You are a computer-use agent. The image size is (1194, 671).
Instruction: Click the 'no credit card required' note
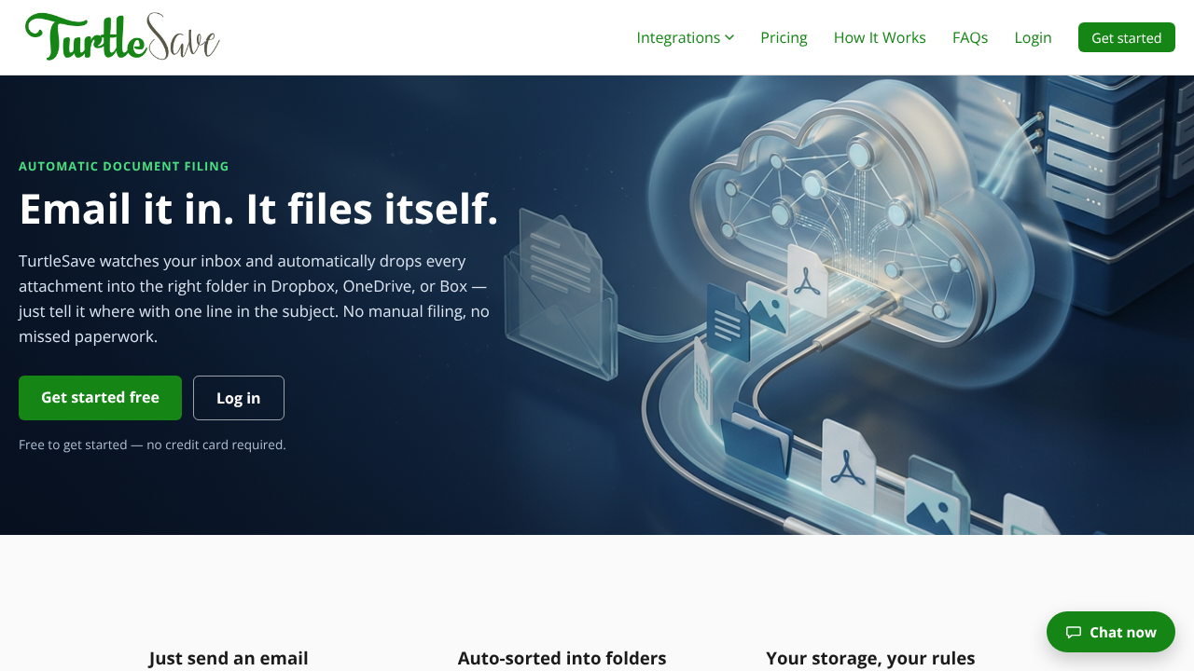pyautogui.click(x=152, y=445)
